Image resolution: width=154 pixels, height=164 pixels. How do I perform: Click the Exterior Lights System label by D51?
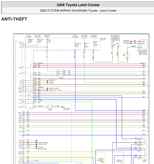click(x=52, y=82)
